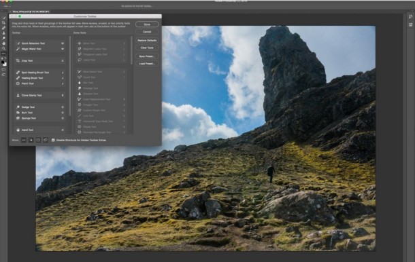Toggle Quick Mask mode in main toolbar
This screenshot has height=262, width=415.
[x=3, y=70]
